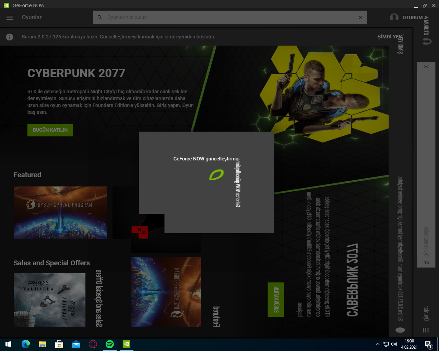The width and height of the screenshot is (439, 351).
Task: Open network settings from the tray icon
Action: (x=386, y=344)
